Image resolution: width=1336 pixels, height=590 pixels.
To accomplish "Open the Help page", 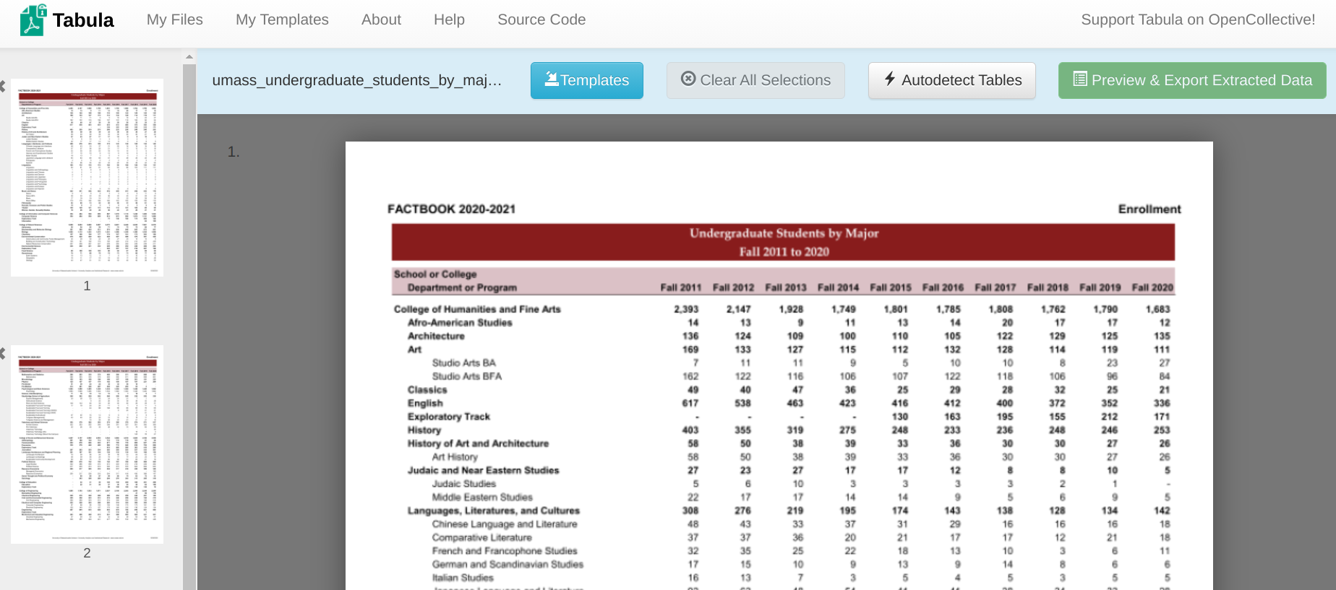I will 449,20.
